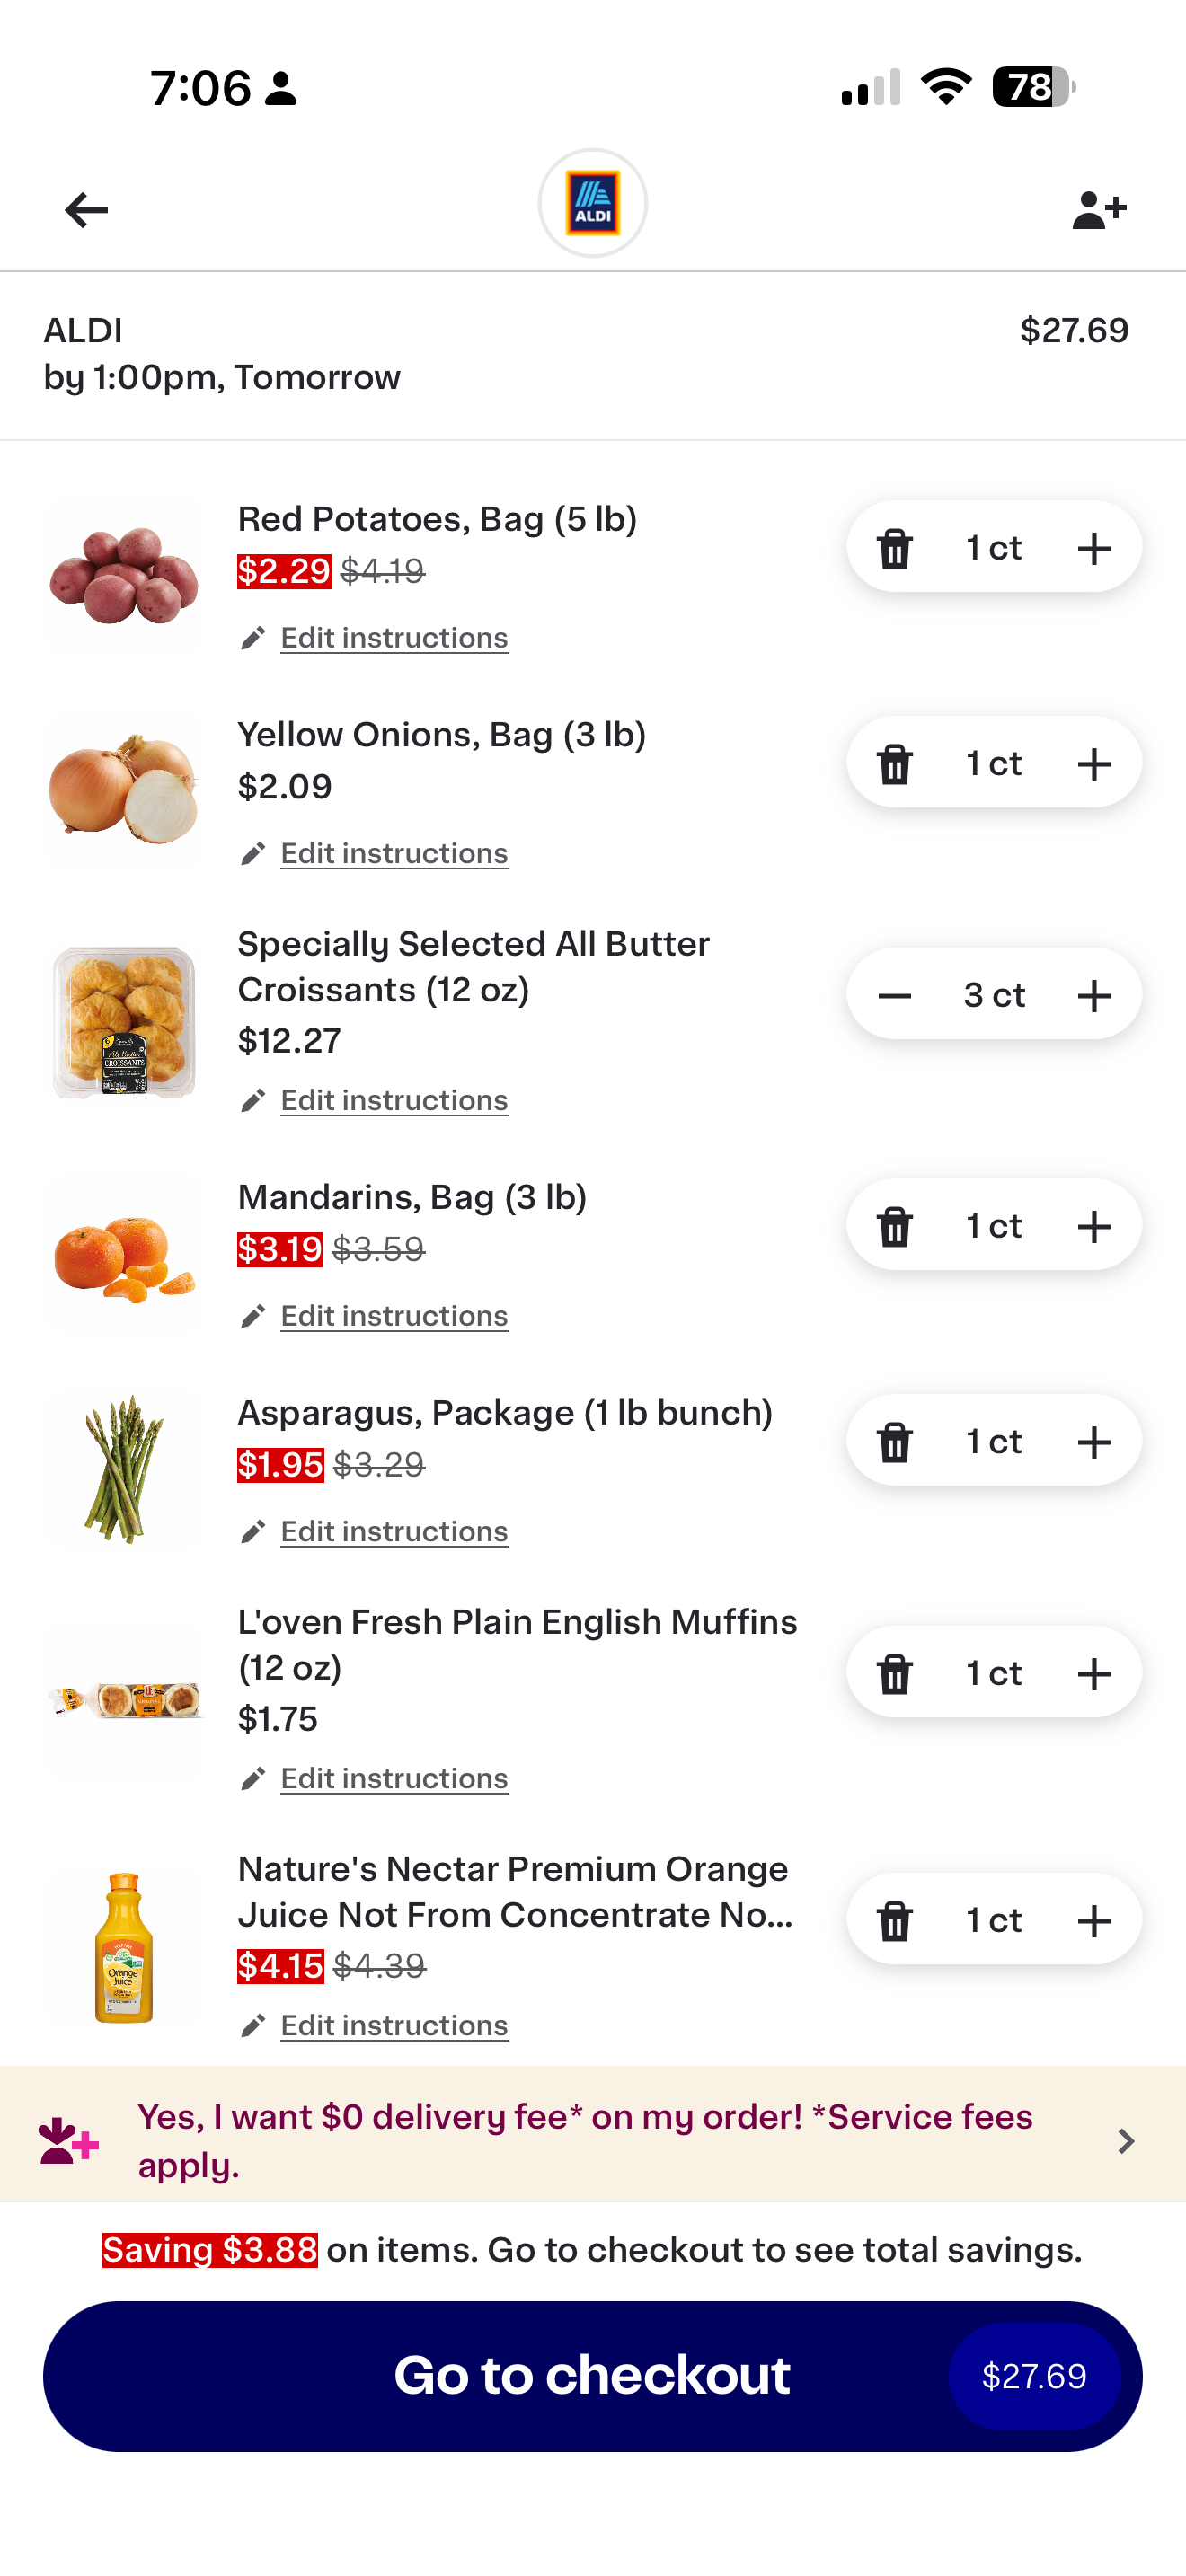The image size is (1186, 2576).
Task: Tap the back arrow icon
Action: tap(86, 210)
